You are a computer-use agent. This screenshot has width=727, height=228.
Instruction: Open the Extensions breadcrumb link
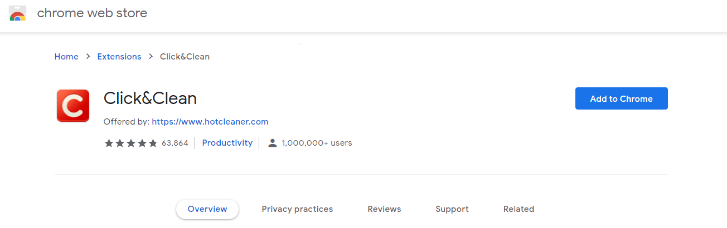tap(119, 57)
